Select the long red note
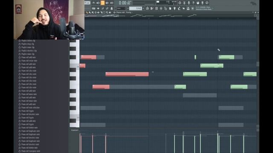The width and height of the screenshot is (273, 153). tap(127, 74)
